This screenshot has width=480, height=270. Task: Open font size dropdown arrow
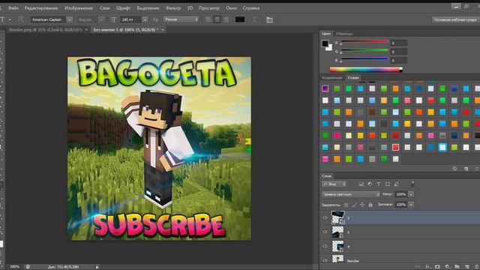(x=145, y=19)
